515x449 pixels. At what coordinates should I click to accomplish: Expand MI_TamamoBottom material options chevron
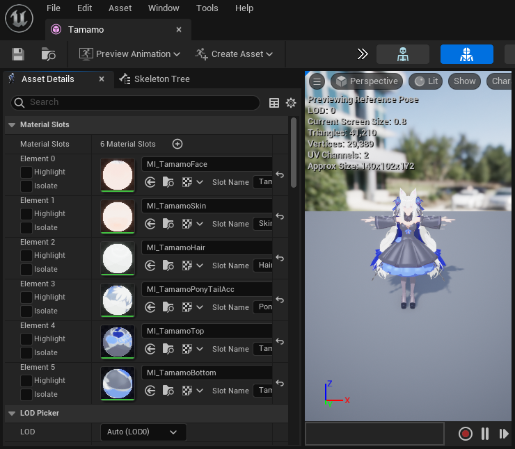coord(200,391)
